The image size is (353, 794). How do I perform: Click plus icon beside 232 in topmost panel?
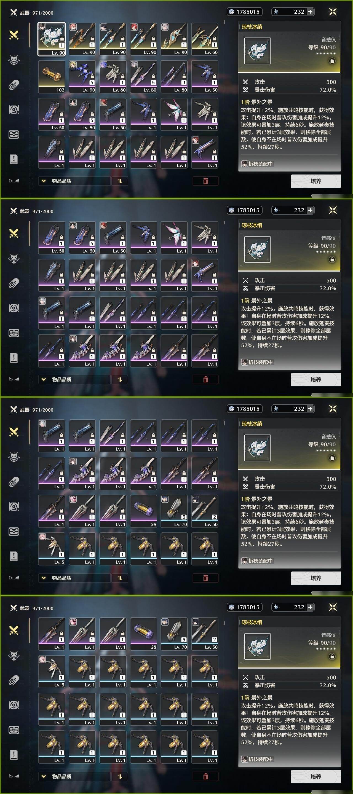pos(311,12)
